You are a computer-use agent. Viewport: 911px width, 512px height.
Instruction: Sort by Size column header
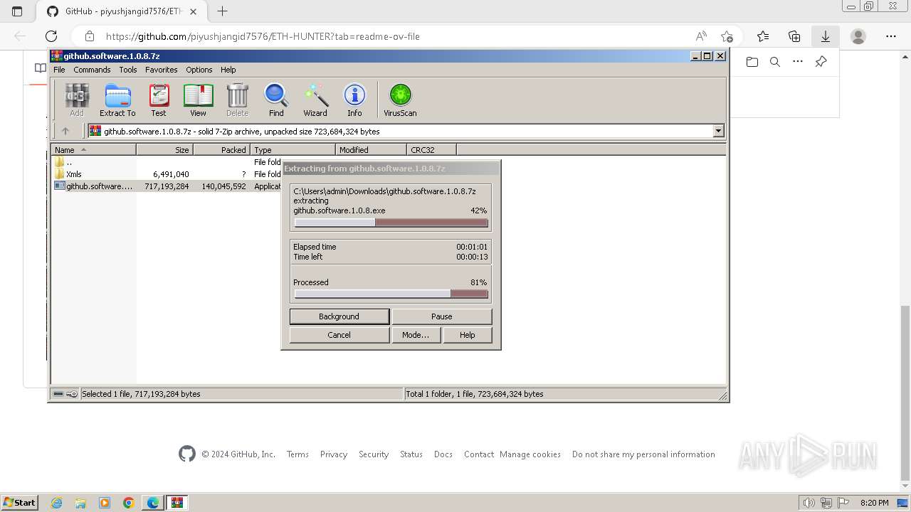(x=164, y=149)
